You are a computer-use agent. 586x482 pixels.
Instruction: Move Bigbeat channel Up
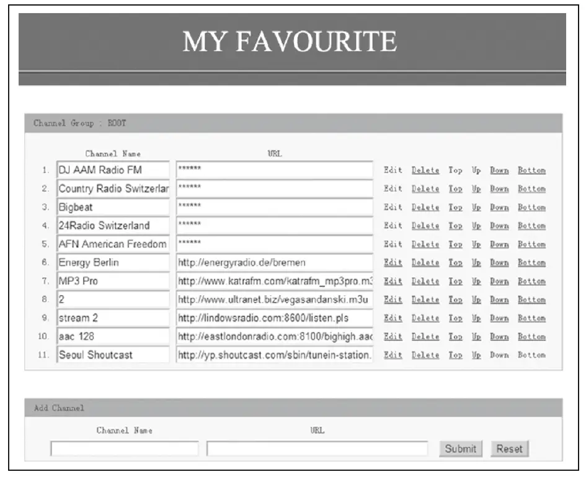pos(476,207)
